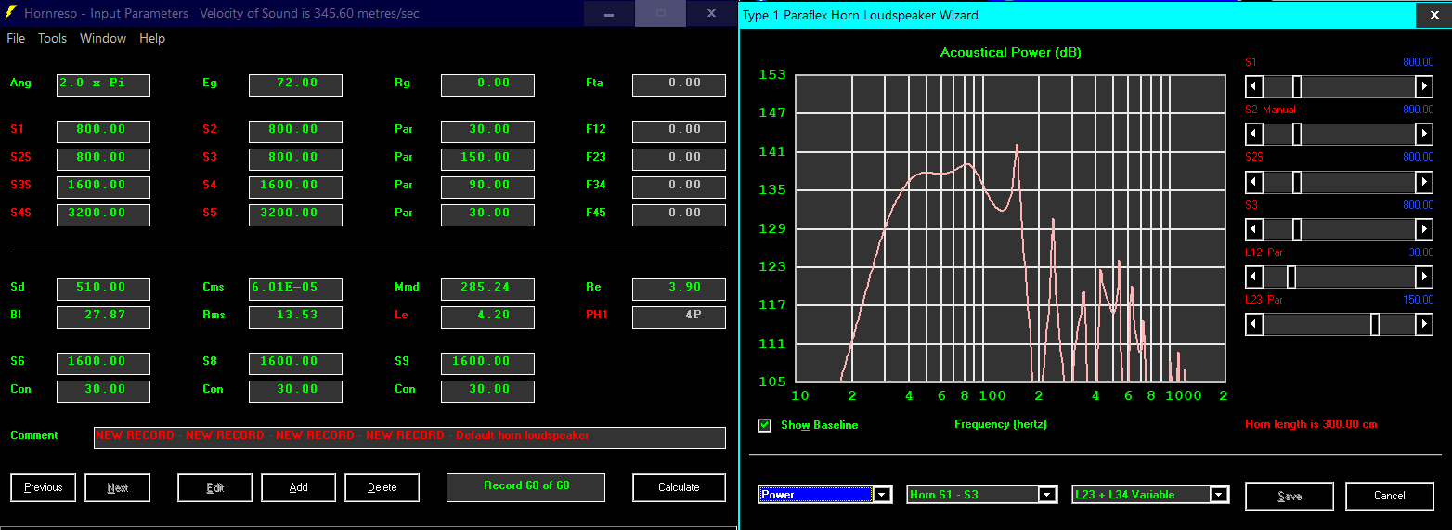Click the S3 slider thumb
Image resolution: width=1452 pixels, height=530 pixels.
click(1297, 229)
